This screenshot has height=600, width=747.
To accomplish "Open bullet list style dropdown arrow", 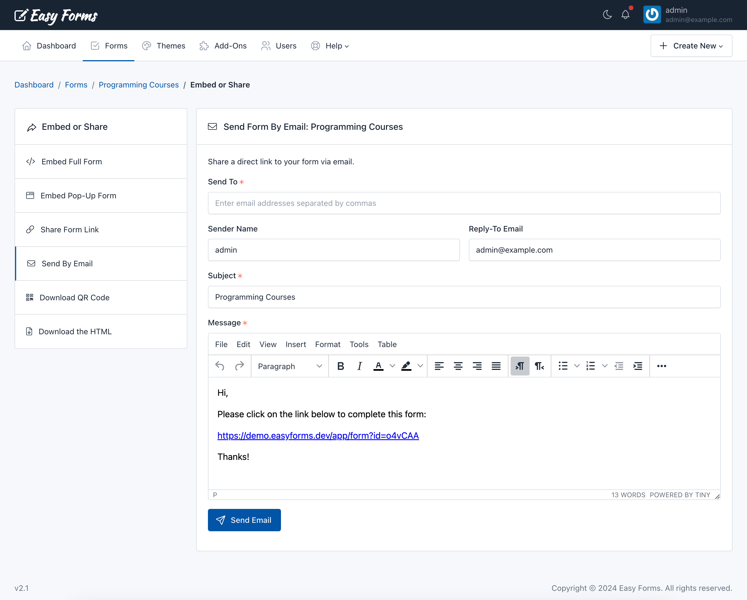I will pos(577,366).
